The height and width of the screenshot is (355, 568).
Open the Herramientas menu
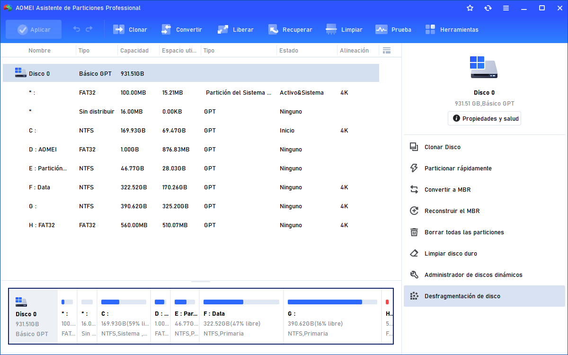[452, 29]
